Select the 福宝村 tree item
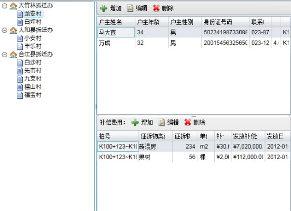 pos(33,95)
